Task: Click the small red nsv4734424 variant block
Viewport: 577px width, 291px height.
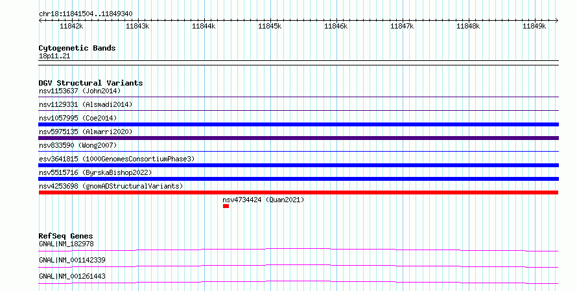Action: (x=226, y=206)
